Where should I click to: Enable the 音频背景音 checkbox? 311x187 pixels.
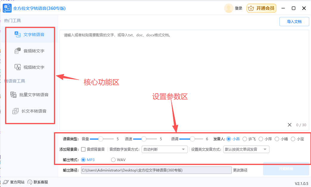(x=83, y=149)
